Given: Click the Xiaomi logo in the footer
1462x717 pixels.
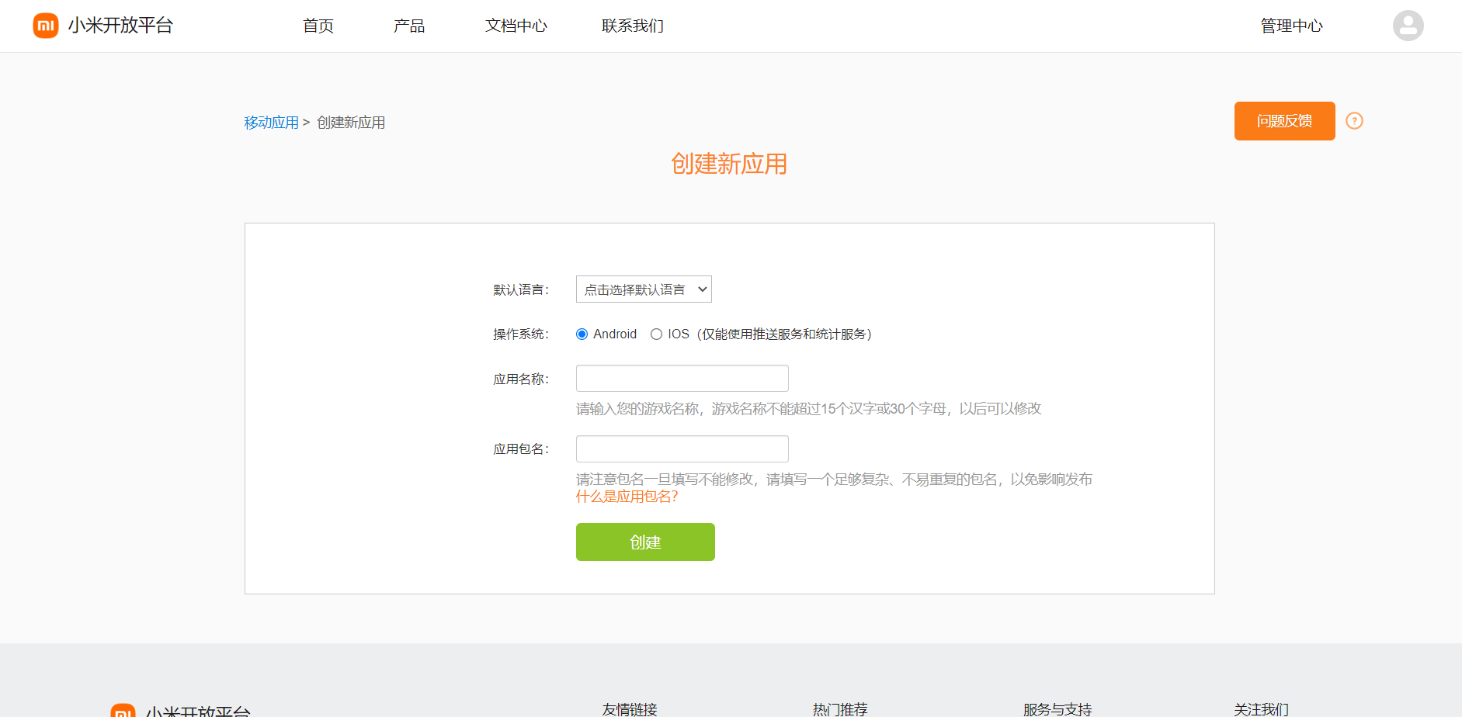Looking at the screenshot, I should pyautogui.click(x=123, y=710).
